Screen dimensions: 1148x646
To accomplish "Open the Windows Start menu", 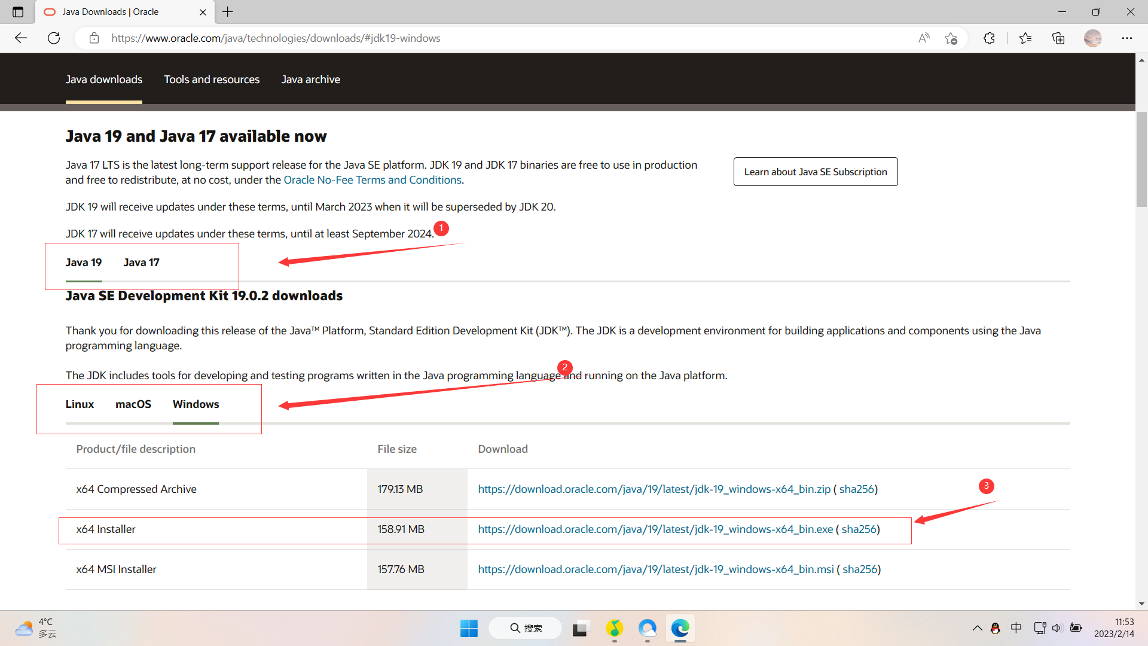I will (x=469, y=629).
